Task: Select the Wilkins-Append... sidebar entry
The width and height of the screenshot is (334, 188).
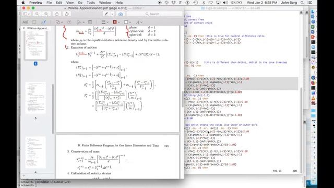Action: point(38,28)
